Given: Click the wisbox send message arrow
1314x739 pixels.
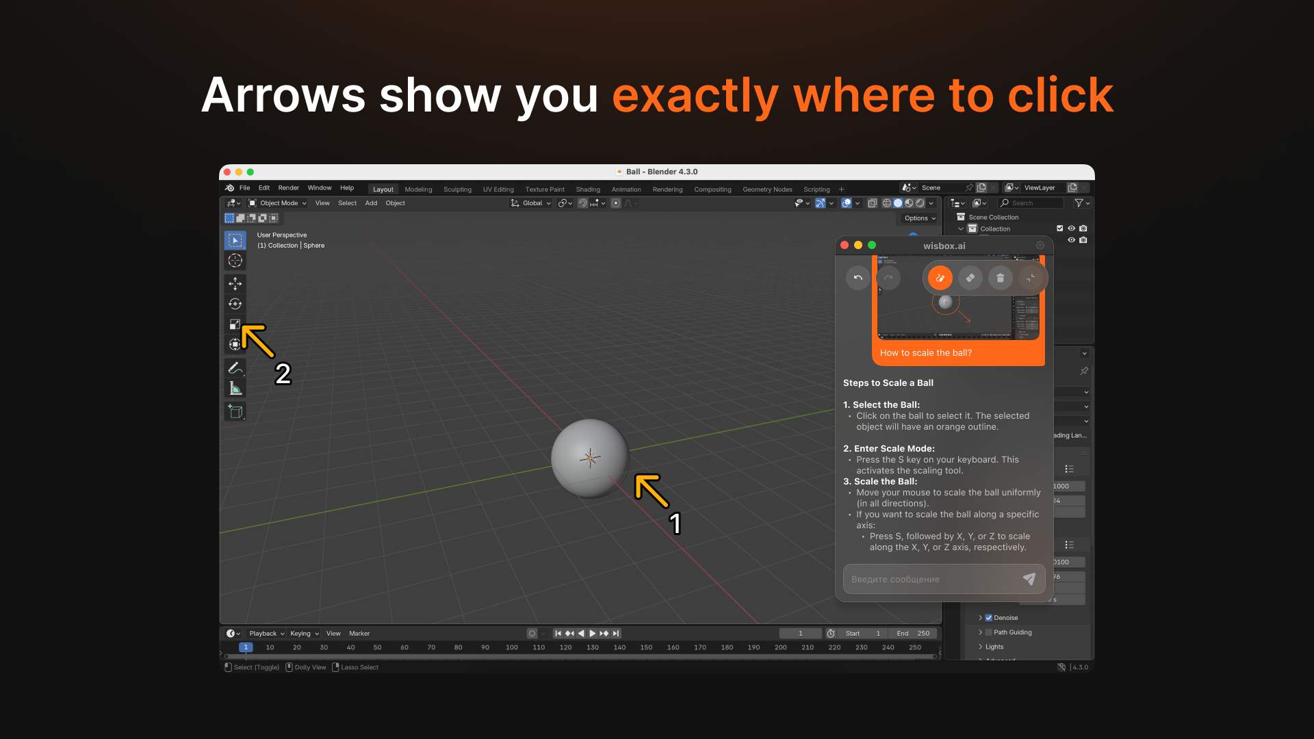Looking at the screenshot, I should tap(1029, 579).
